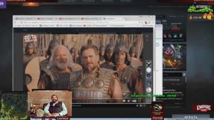Minimize the video overlay using the dash icon

147,40
